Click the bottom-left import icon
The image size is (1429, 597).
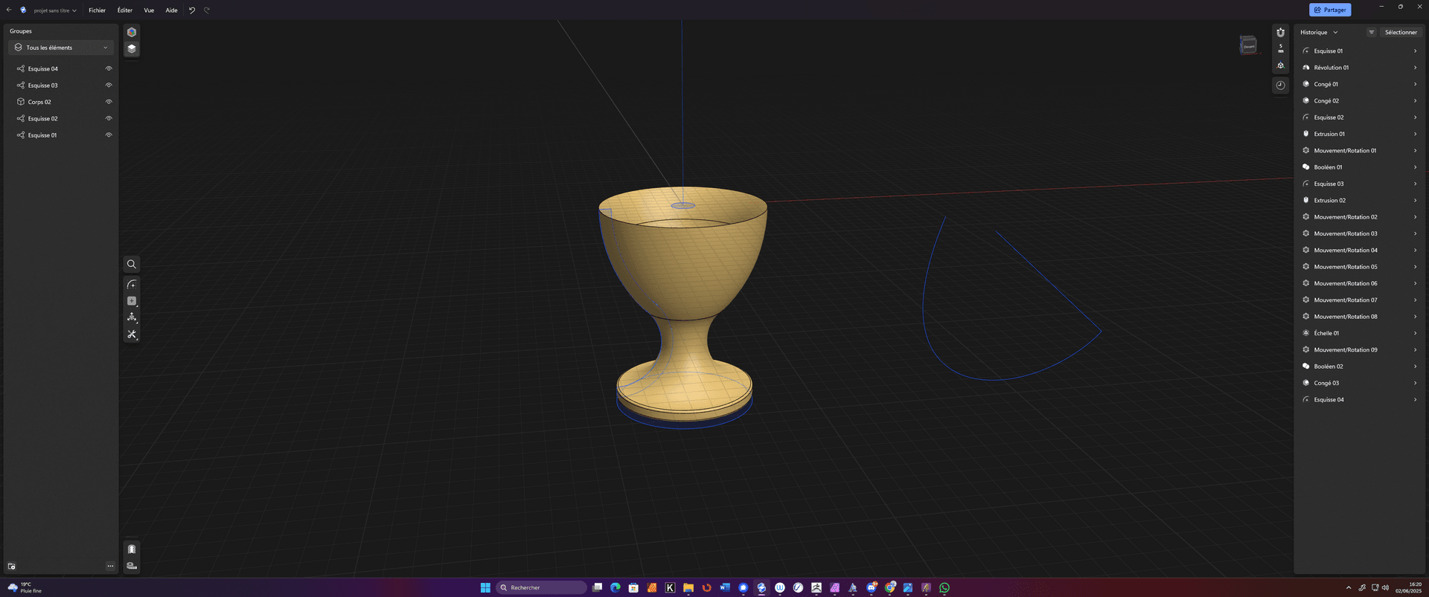tap(11, 567)
